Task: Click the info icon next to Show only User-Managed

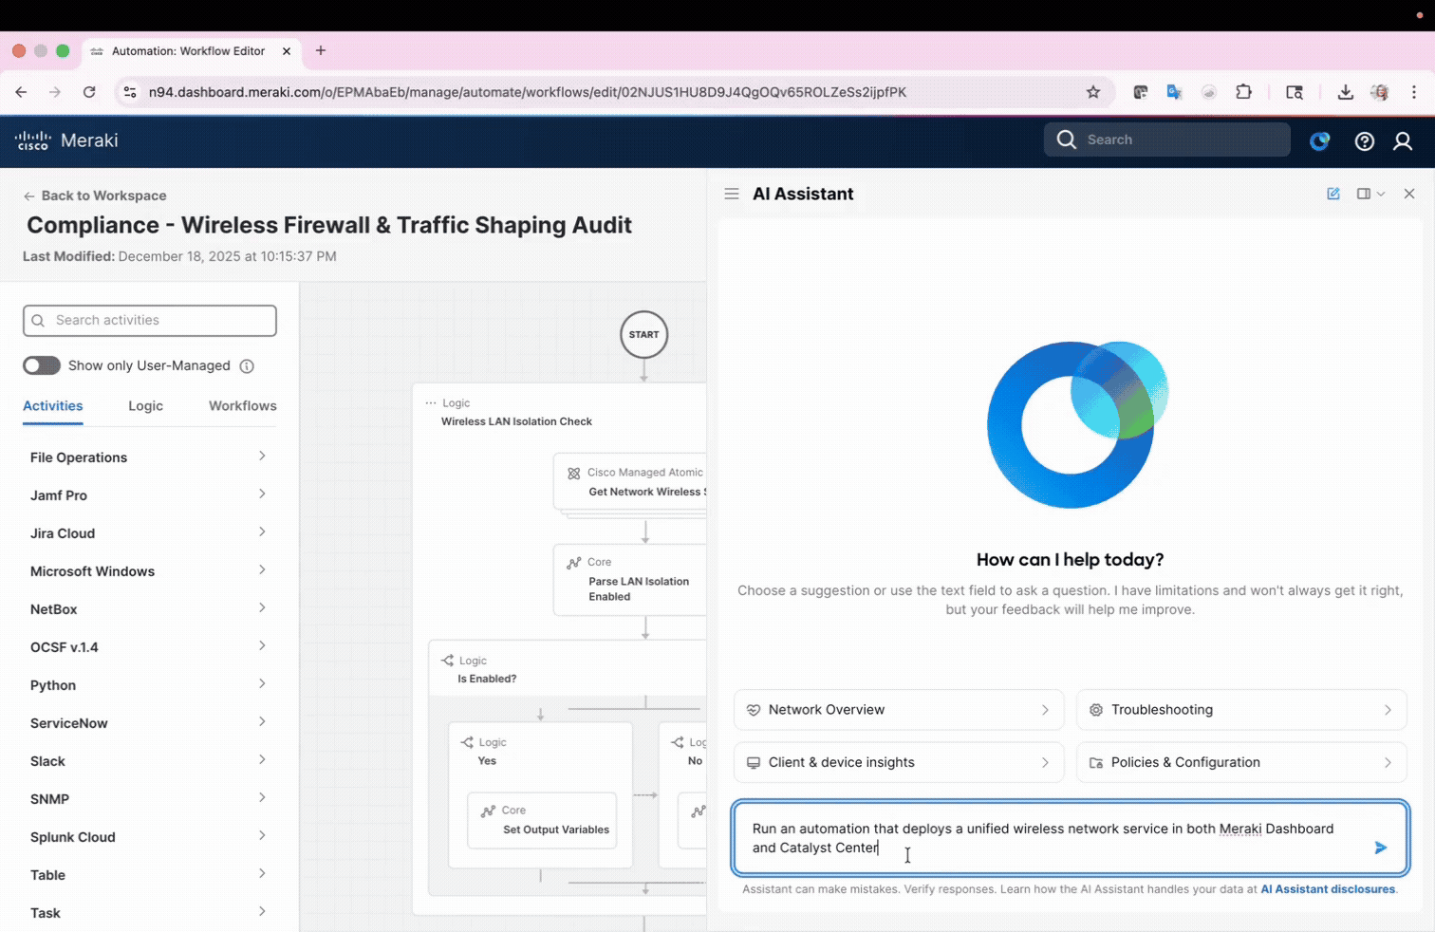Action: click(247, 365)
